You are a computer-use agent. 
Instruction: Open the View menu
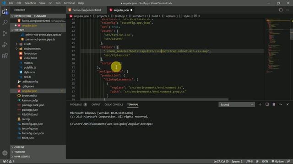[42, 3]
